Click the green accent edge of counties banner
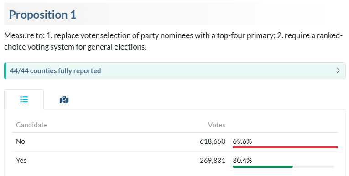The width and height of the screenshot is (349, 176). click(5, 70)
